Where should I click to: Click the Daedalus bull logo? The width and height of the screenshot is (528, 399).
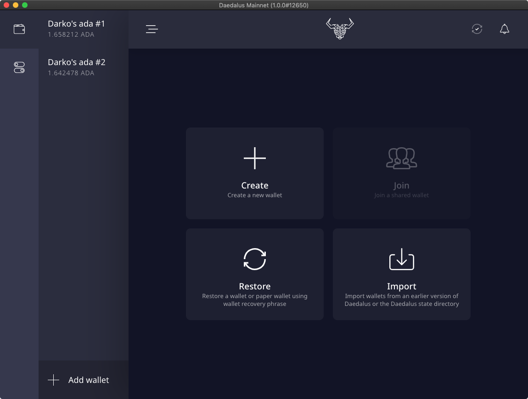[x=340, y=28]
